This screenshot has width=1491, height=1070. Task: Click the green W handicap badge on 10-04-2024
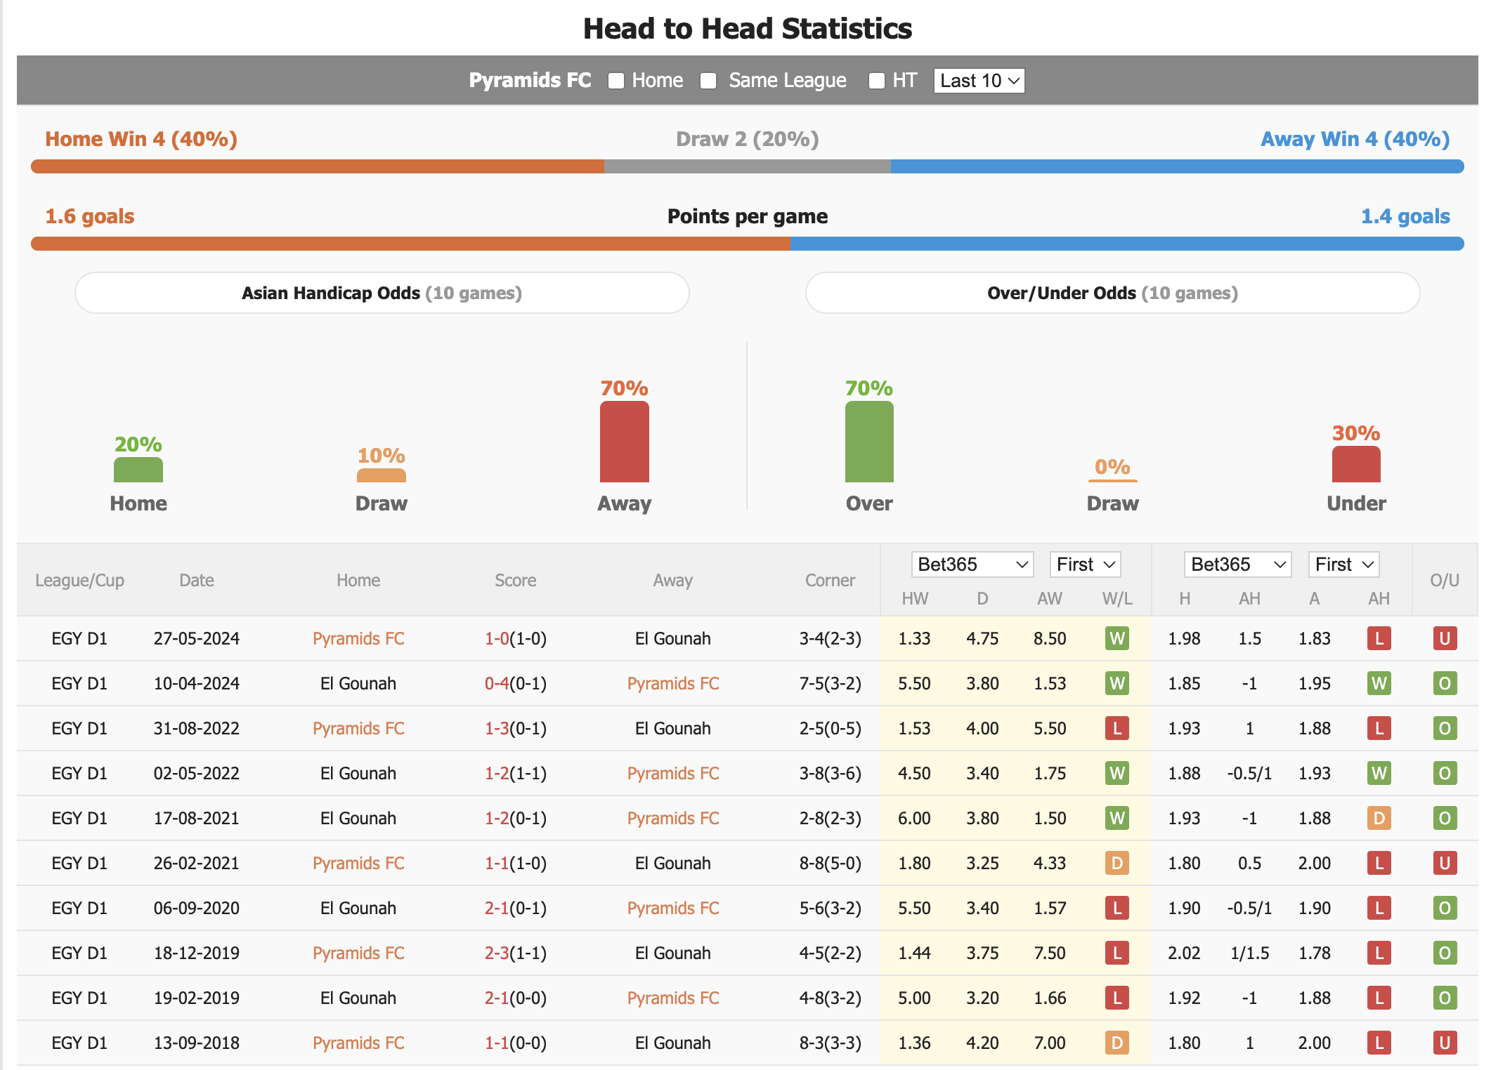tap(1379, 683)
